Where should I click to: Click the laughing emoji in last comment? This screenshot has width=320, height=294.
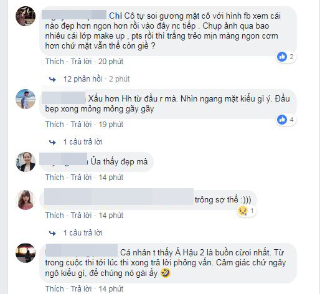tap(166, 273)
